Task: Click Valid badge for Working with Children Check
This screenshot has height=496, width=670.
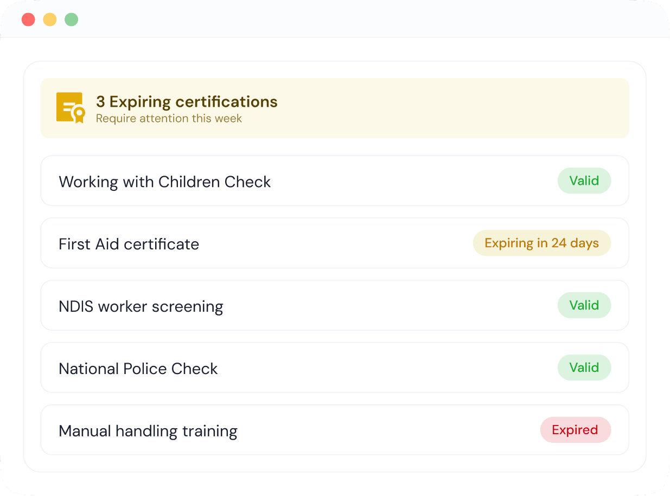Action: [584, 181]
